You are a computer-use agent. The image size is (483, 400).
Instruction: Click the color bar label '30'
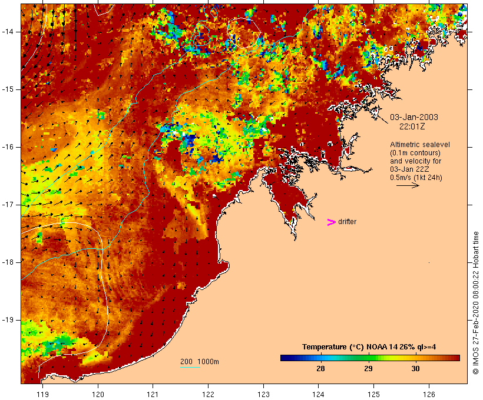[x=415, y=368]
